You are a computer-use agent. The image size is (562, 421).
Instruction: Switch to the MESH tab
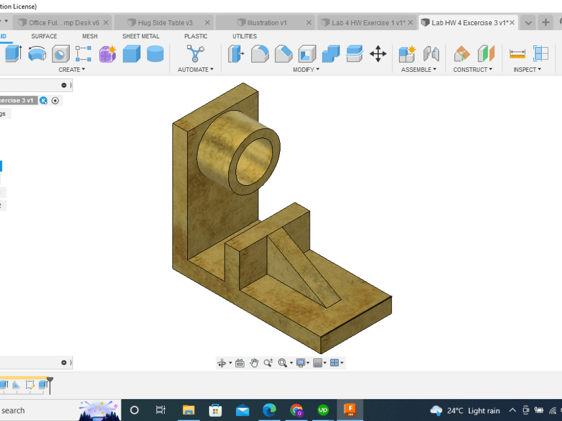89,36
